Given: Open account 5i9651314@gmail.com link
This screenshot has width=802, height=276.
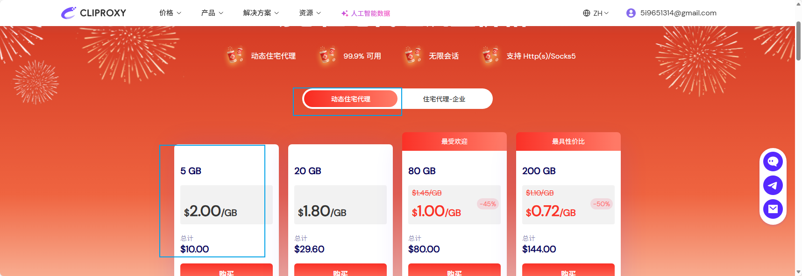Looking at the screenshot, I should pyautogui.click(x=678, y=13).
